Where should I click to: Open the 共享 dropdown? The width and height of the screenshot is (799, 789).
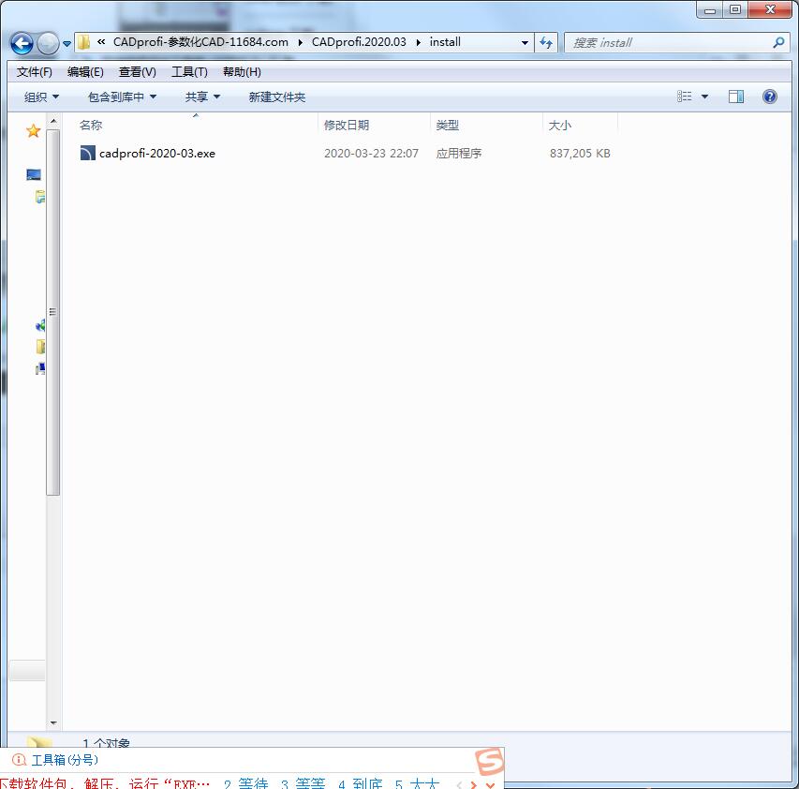pyautogui.click(x=202, y=97)
